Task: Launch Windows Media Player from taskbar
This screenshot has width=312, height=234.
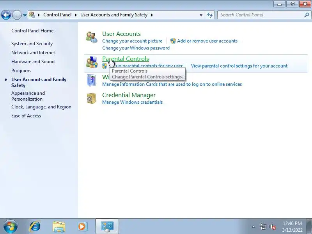Action: tap(83, 227)
